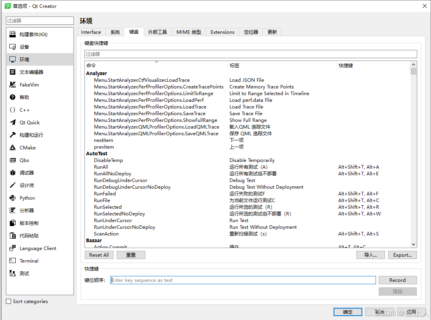Select the CtfVisualizer.LoadTrace command row

point(248,80)
